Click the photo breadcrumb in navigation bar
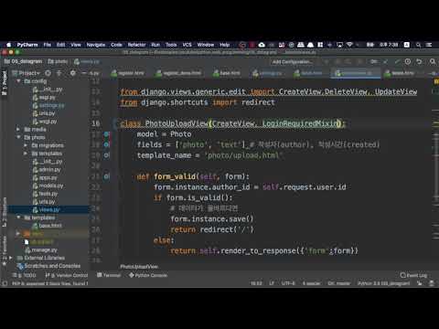 click(x=58, y=61)
